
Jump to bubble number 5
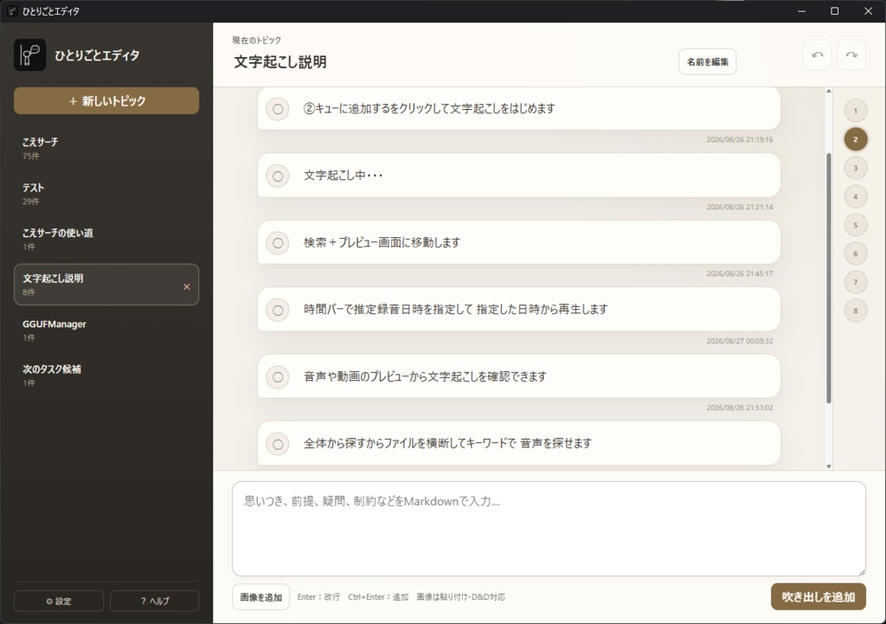(x=856, y=225)
